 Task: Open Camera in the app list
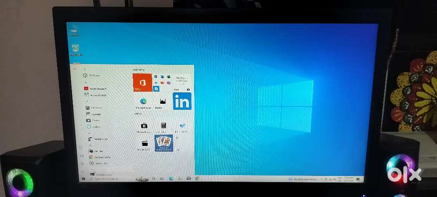pyautogui.click(x=94, y=120)
